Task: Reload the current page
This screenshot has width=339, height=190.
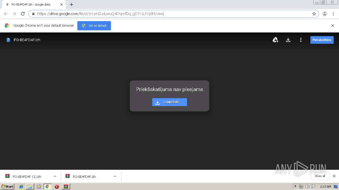Action: coord(23,14)
